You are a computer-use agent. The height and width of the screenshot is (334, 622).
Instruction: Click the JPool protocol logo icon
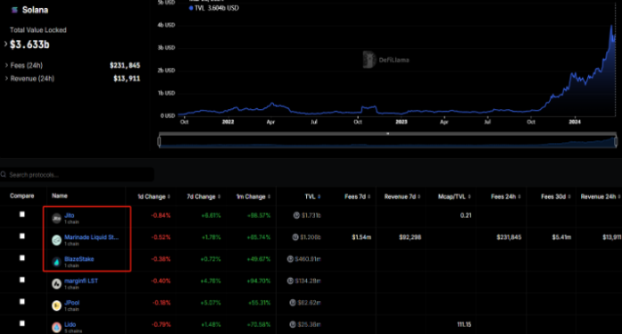[57, 305]
